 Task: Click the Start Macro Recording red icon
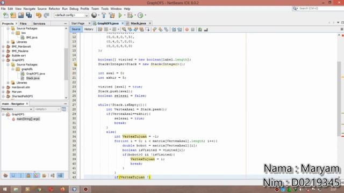click(187, 29)
